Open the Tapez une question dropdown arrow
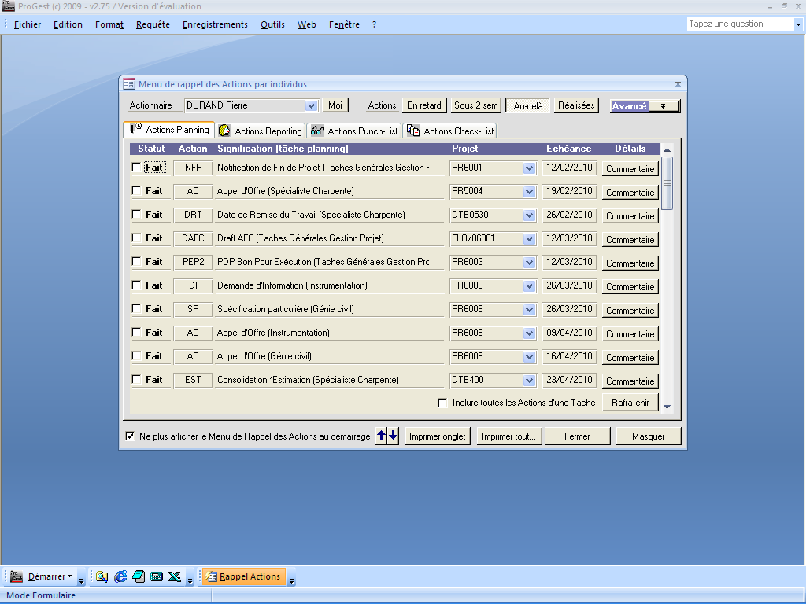This screenshot has height=604, width=806. tap(798, 24)
